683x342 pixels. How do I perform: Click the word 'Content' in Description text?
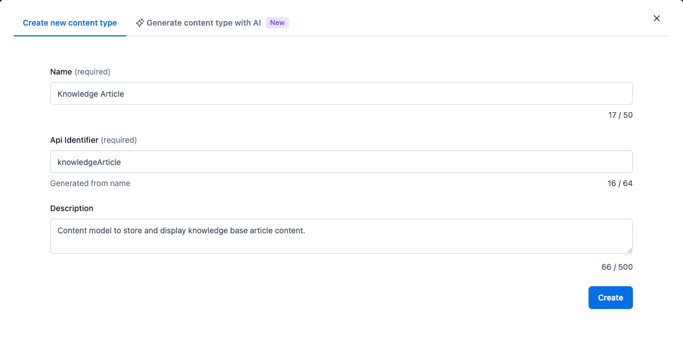73,230
